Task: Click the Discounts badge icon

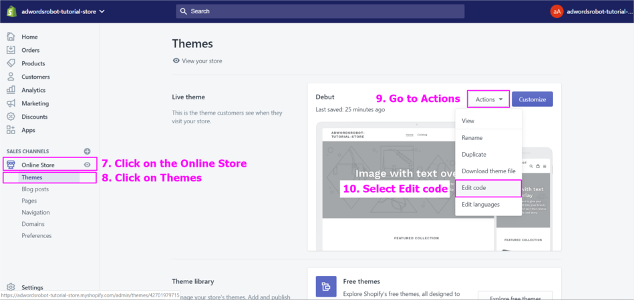Action: pos(11,117)
